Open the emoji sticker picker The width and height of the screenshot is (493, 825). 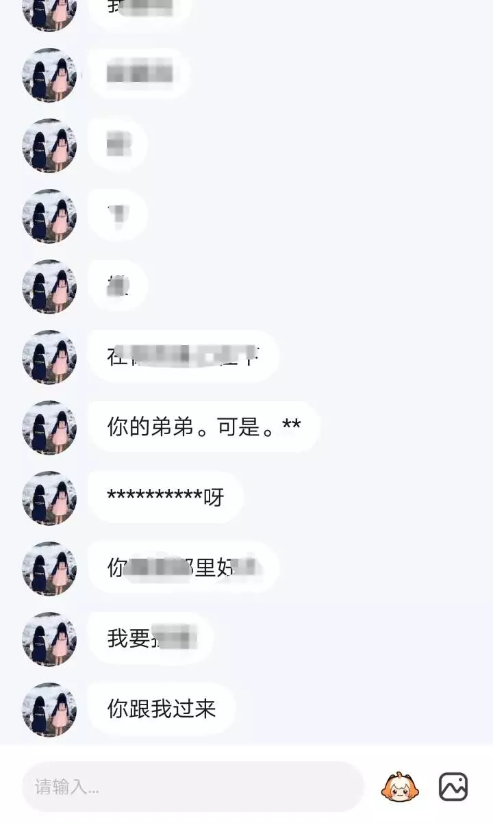tap(400, 787)
